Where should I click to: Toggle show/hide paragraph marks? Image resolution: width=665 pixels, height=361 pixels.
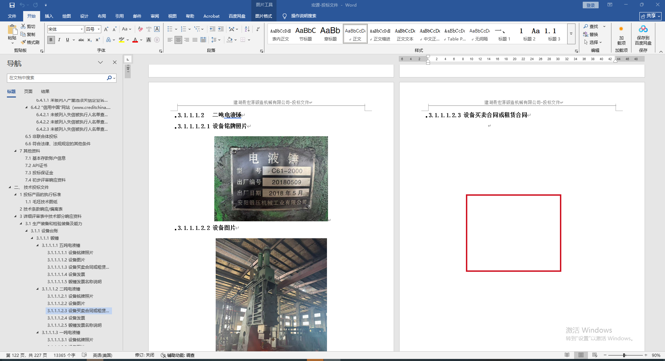pos(258,29)
